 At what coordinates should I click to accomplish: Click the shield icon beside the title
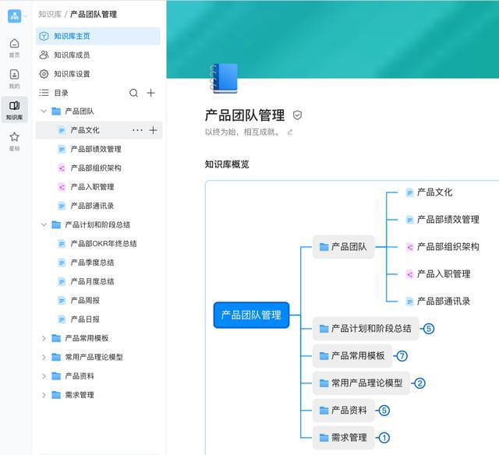click(x=297, y=115)
